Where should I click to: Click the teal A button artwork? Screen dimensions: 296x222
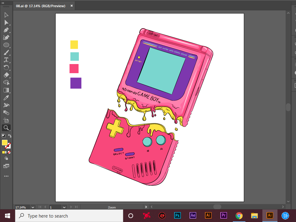coord(161,140)
